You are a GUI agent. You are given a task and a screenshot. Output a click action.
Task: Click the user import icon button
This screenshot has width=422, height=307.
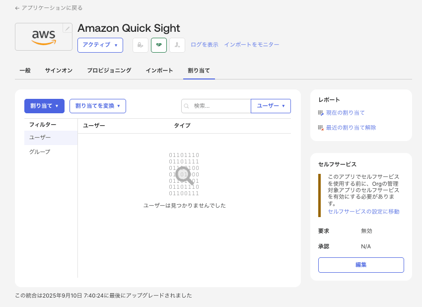(177, 45)
